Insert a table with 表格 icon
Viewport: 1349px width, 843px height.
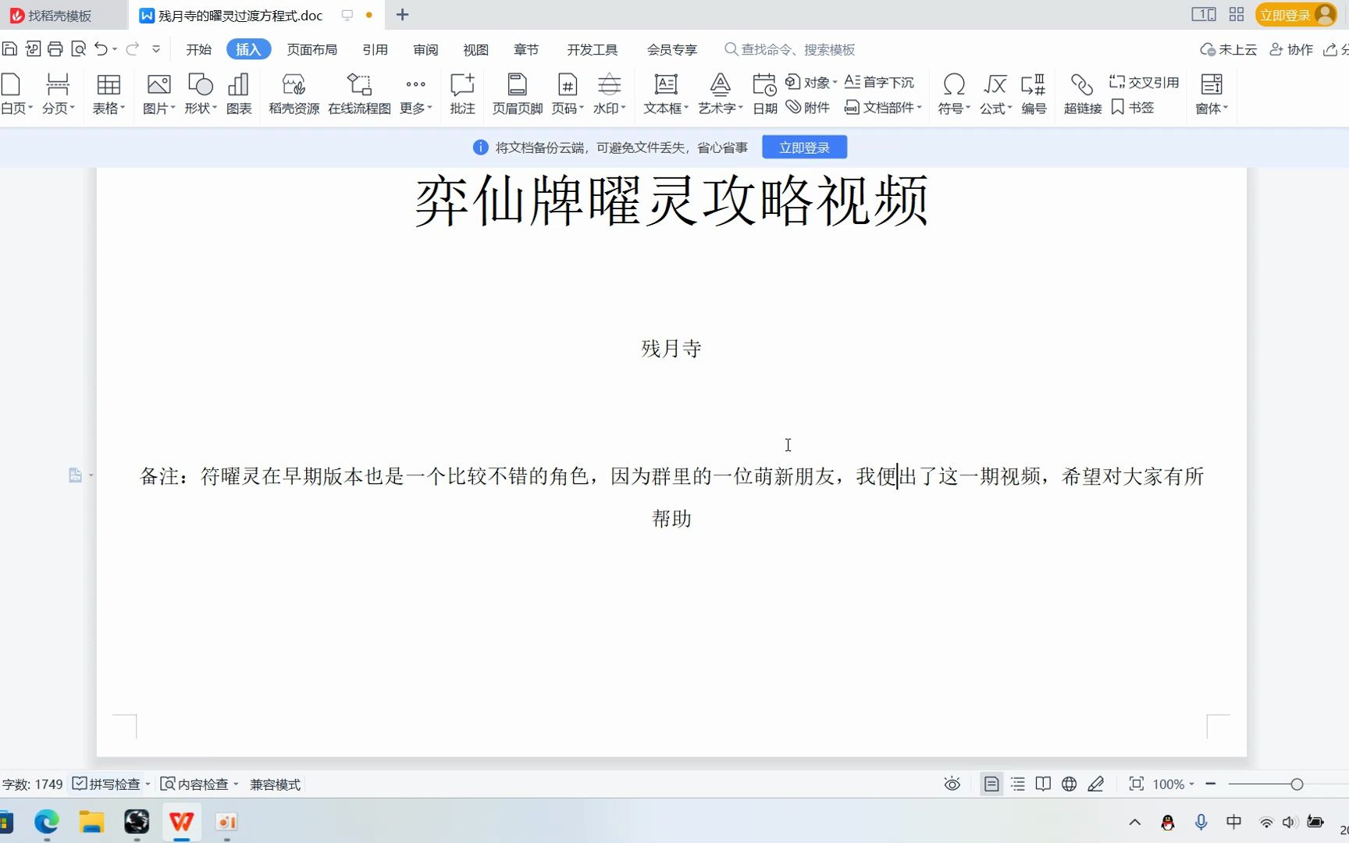coord(109,94)
